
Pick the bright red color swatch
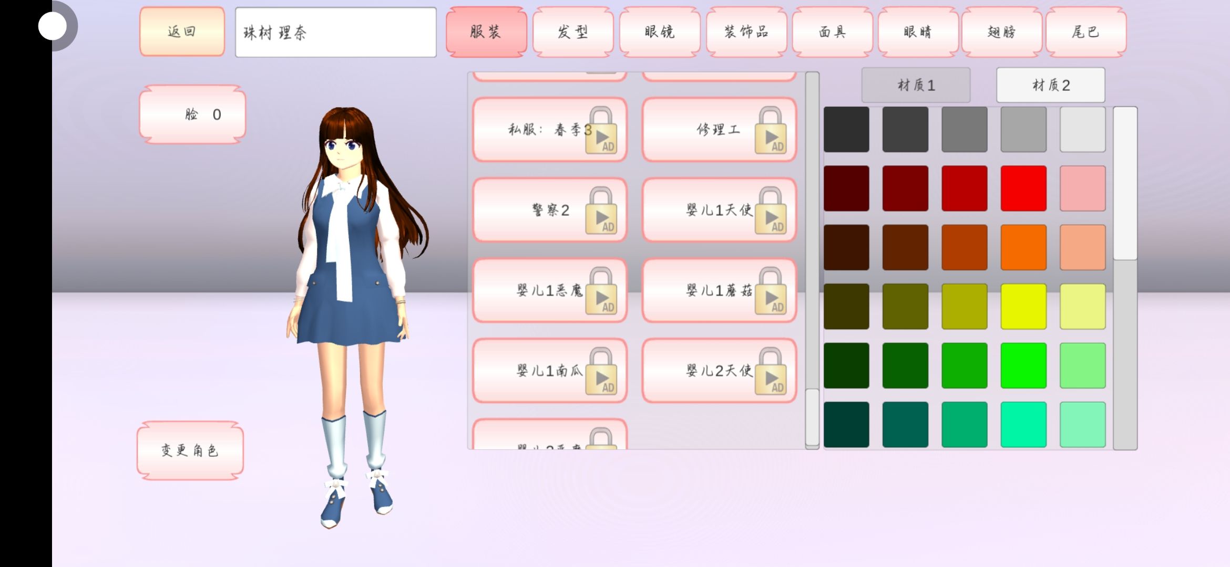tap(1023, 188)
